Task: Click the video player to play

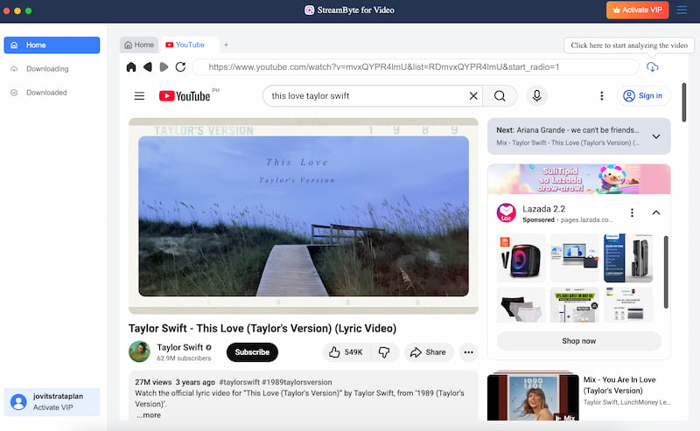Action: [303, 216]
